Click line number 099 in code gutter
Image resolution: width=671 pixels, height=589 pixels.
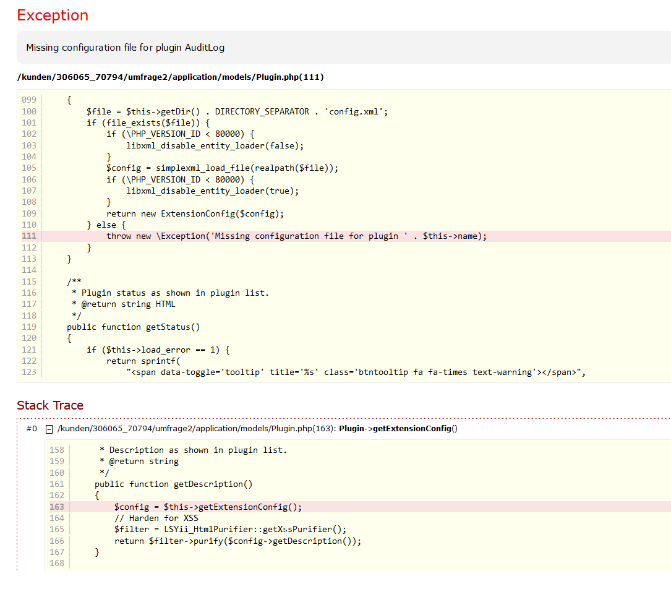(28, 100)
